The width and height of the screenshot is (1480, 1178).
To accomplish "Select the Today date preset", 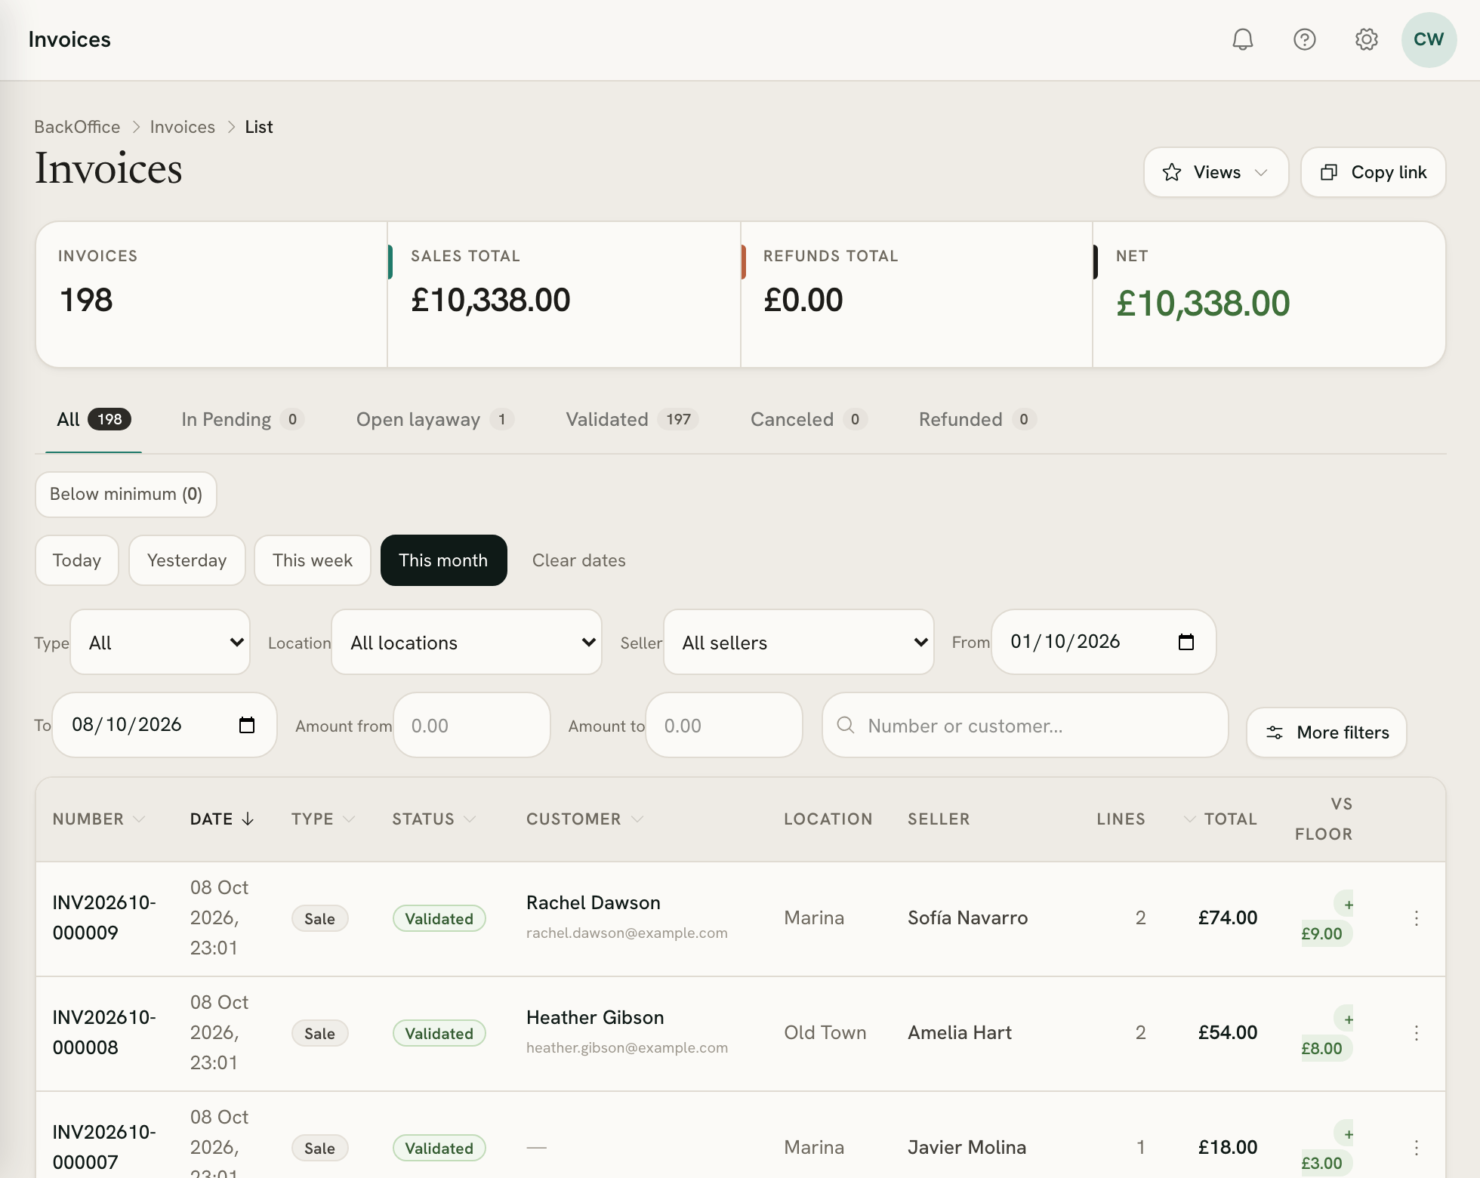I will click(77, 560).
